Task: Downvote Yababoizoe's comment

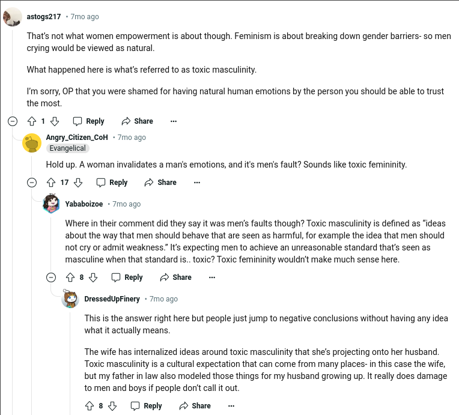Action: click(x=93, y=277)
